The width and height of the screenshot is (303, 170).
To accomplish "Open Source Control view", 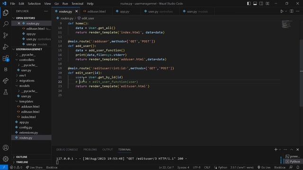I will coord(6,35).
